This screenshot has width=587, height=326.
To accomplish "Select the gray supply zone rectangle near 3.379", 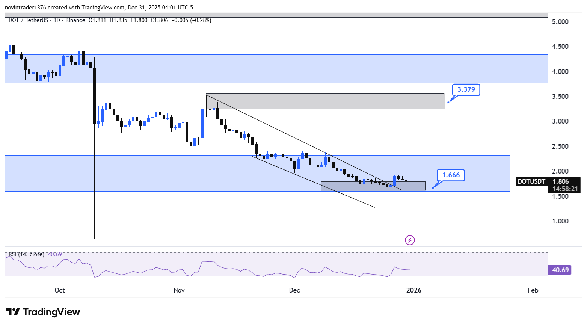I will 325,101.
